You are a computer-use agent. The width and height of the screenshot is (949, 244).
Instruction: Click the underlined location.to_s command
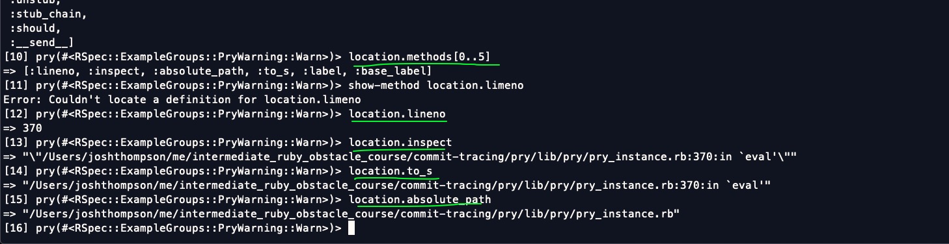[x=391, y=171]
